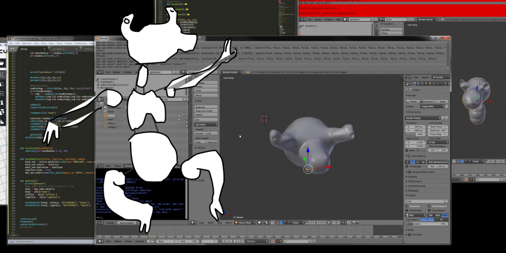
Task: Open the Render tab icon in Properties
Action: coord(414,84)
